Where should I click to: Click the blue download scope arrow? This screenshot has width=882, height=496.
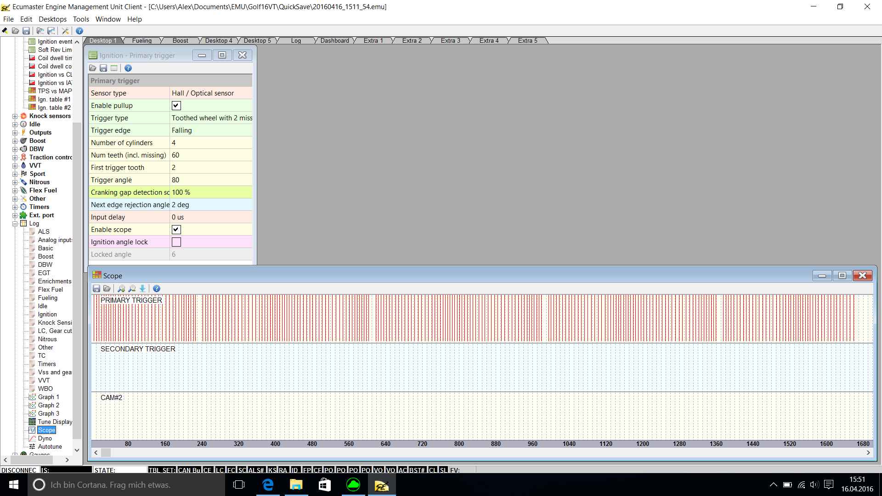click(143, 288)
